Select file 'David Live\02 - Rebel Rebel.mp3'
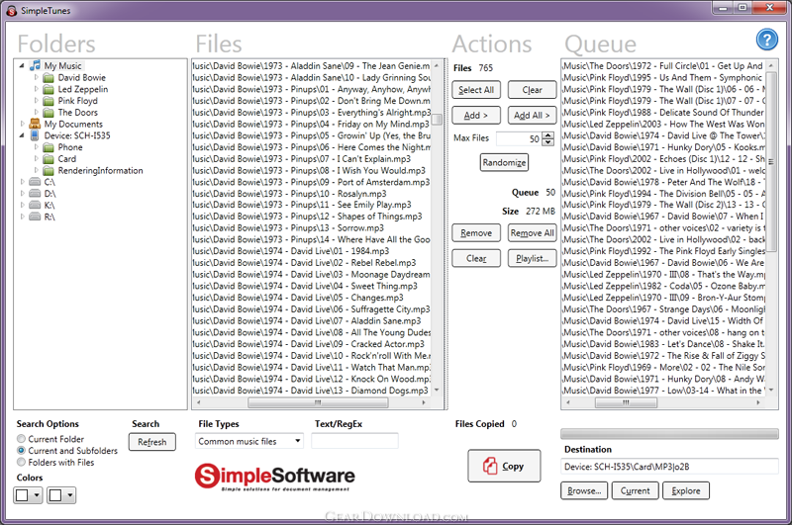This screenshot has height=525, width=792. [x=311, y=263]
